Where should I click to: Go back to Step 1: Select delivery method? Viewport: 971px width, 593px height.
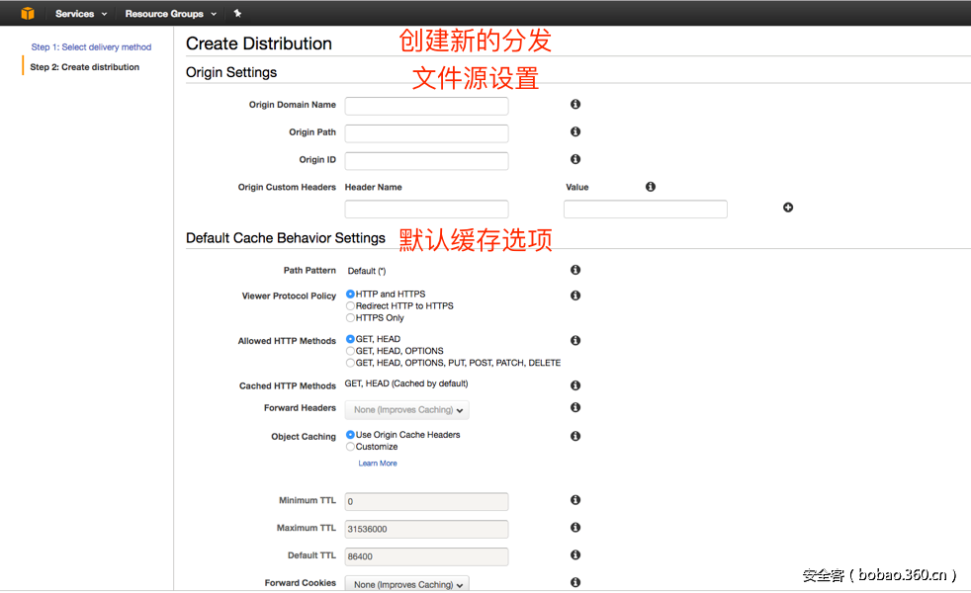91,46
